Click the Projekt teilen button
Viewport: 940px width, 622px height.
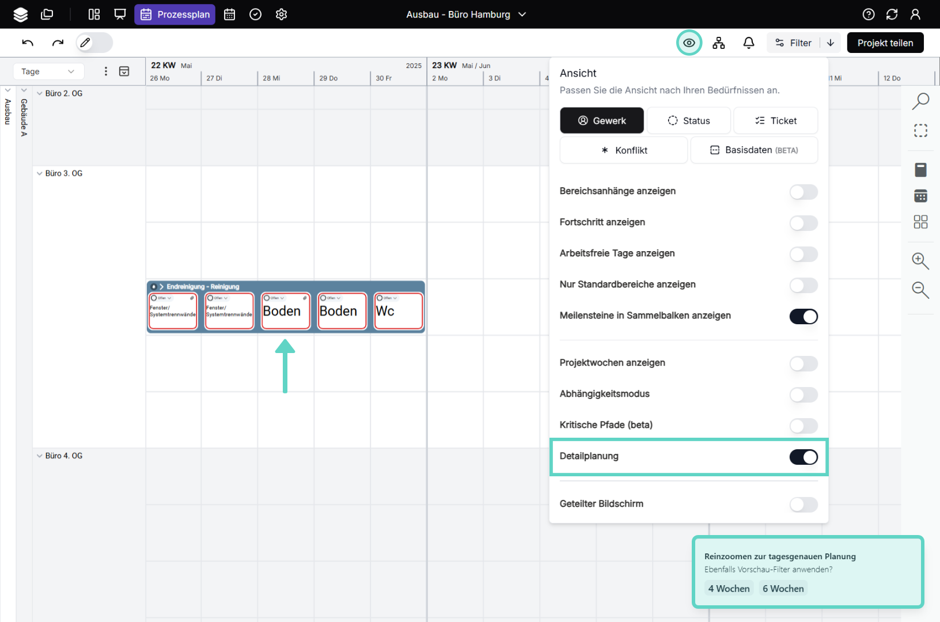click(x=885, y=43)
